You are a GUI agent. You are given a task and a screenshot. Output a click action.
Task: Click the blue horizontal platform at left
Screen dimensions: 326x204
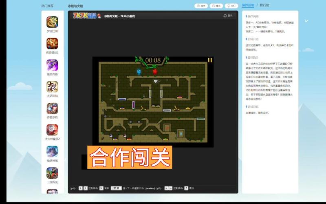coord(122,99)
